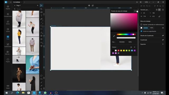Click the hex color input in picker

(122, 42)
